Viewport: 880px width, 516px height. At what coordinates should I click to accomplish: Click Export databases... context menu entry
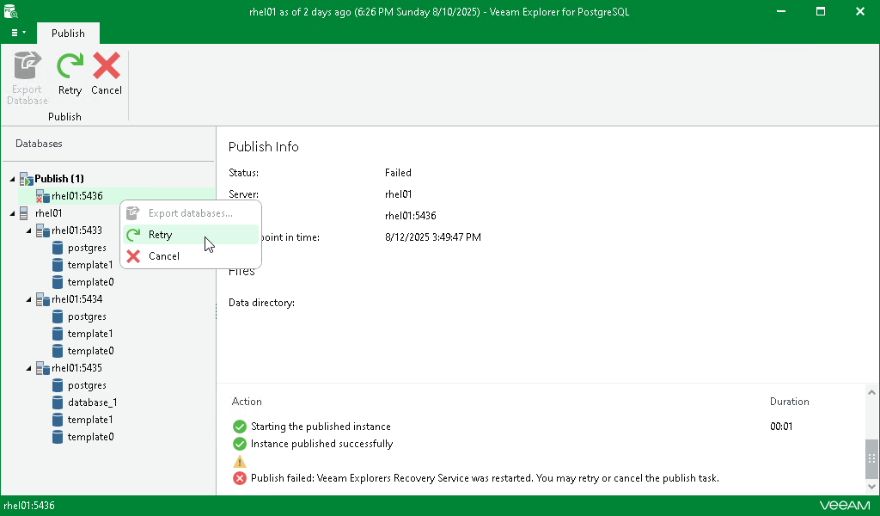coord(191,213)
